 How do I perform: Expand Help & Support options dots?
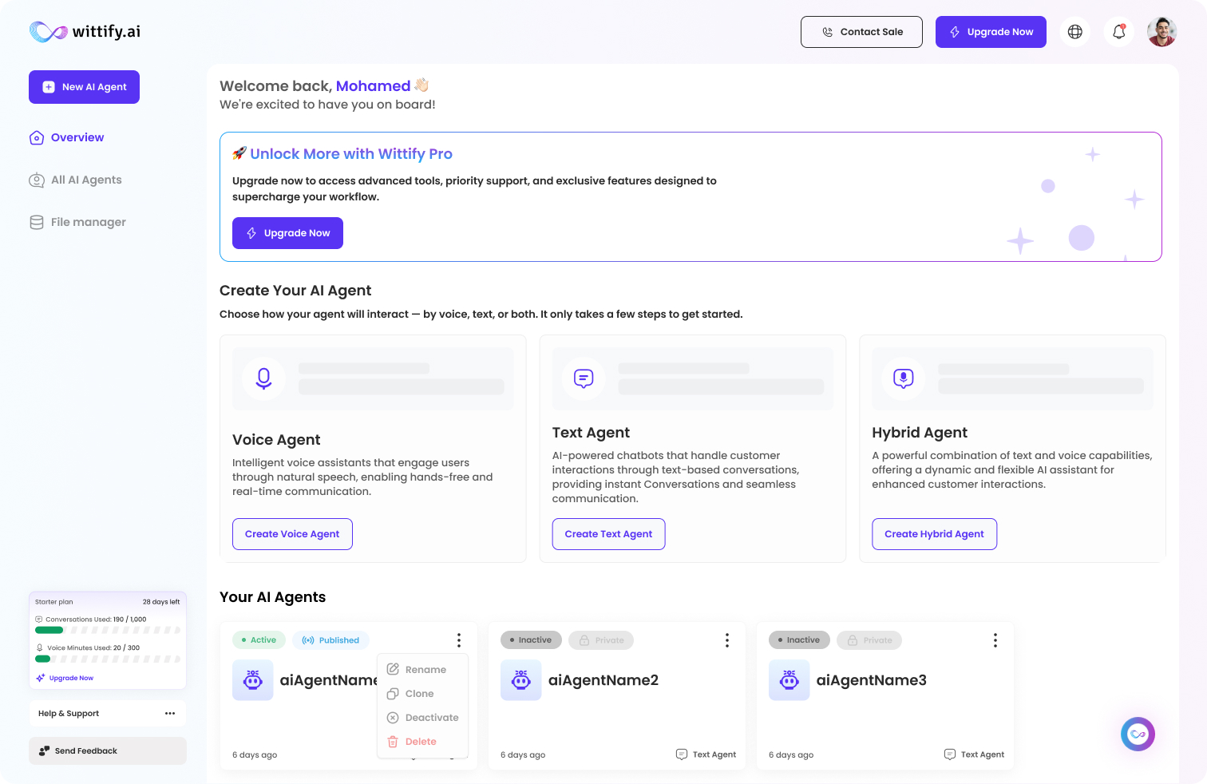click(170, 714)
